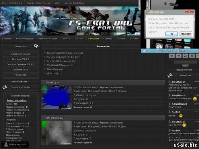Click Войти на сайт button
This screenshot has width=199, height=149.
tap(15, 145)
